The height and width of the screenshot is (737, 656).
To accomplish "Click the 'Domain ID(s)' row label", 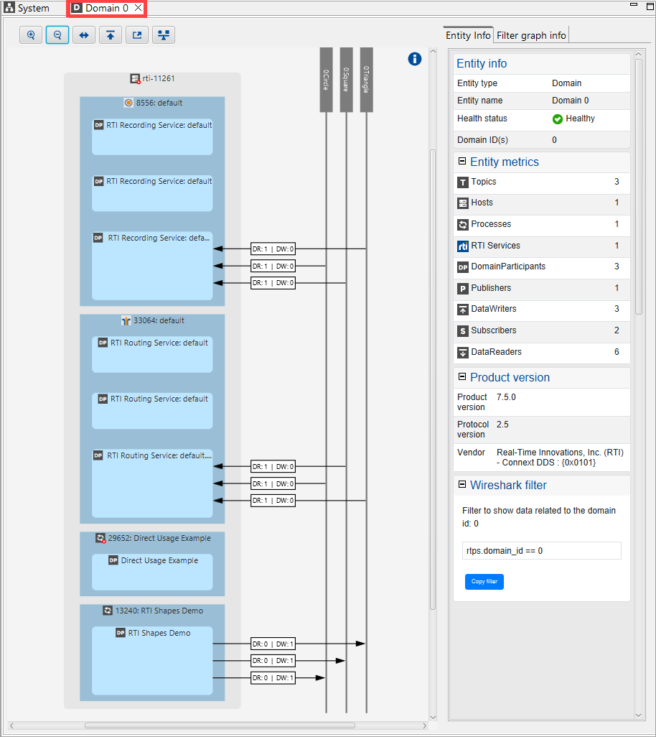I will [x=483, y=140].
